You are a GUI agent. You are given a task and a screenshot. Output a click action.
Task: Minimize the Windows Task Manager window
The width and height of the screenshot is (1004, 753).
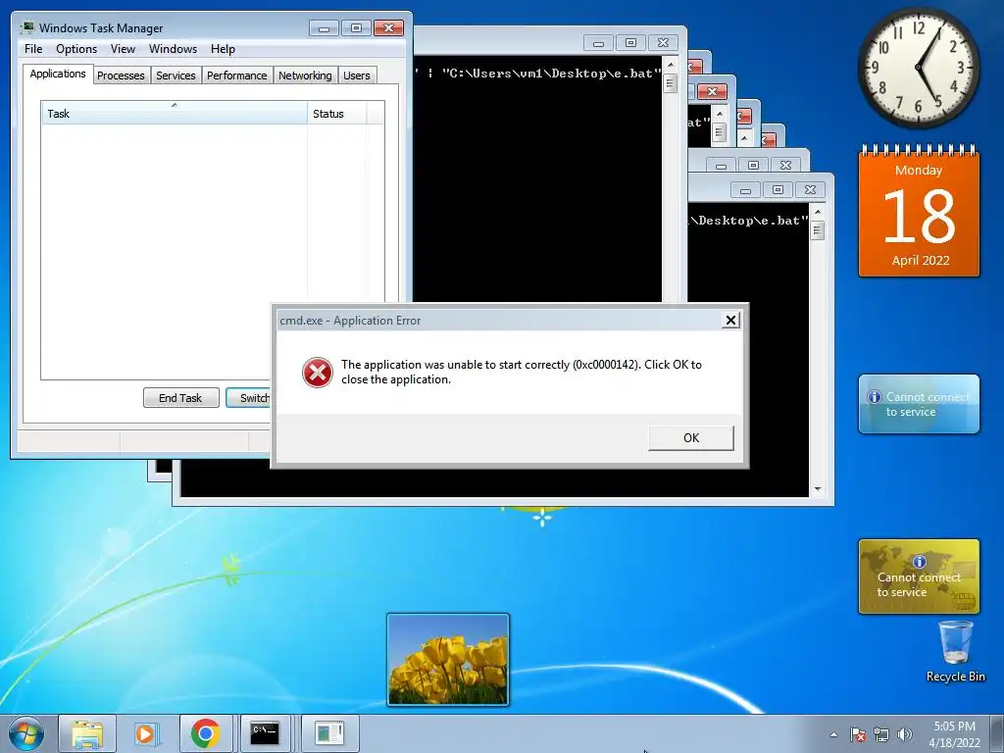pyautogui.click(x=324, y=28)
